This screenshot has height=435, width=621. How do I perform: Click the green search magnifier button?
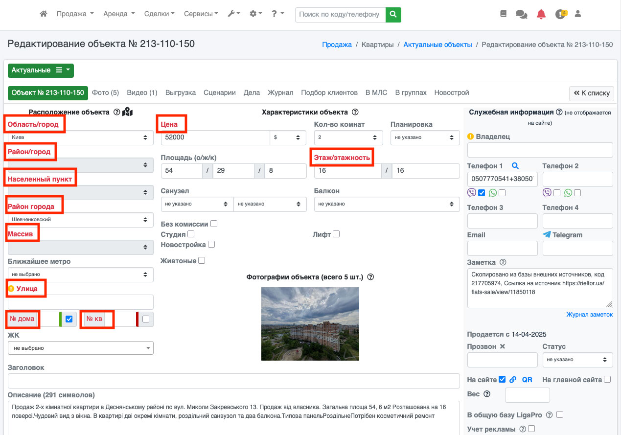(x=393, y=14)
